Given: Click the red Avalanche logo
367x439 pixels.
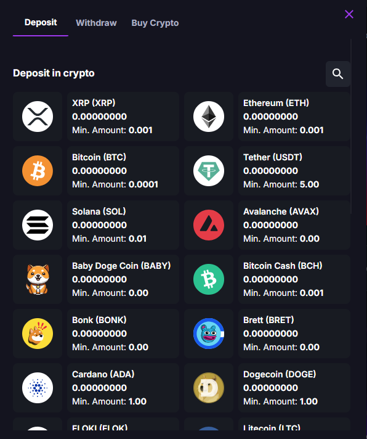Looking at the screenshot, I should [209, 225].
